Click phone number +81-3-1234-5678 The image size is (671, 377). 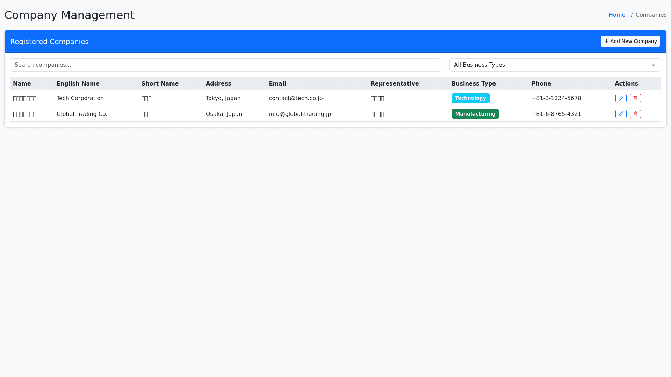click(x=556, y=98)
